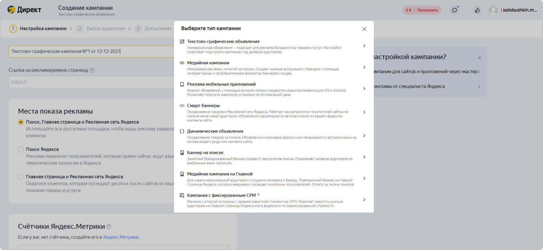
Task: Open the Яндекс.Метрике link
Action: coord(121,237)
